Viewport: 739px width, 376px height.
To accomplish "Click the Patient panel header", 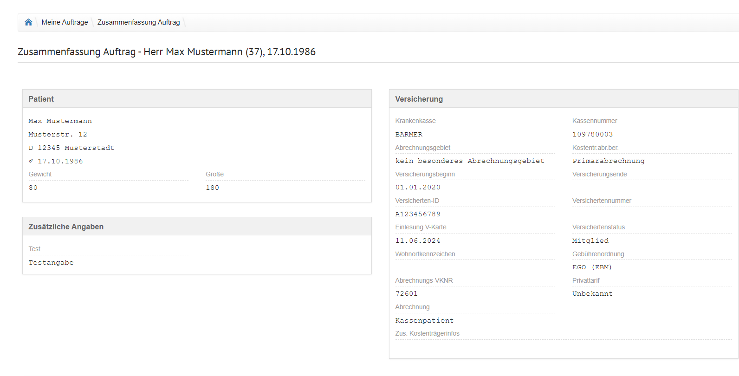I will [41, 99].
